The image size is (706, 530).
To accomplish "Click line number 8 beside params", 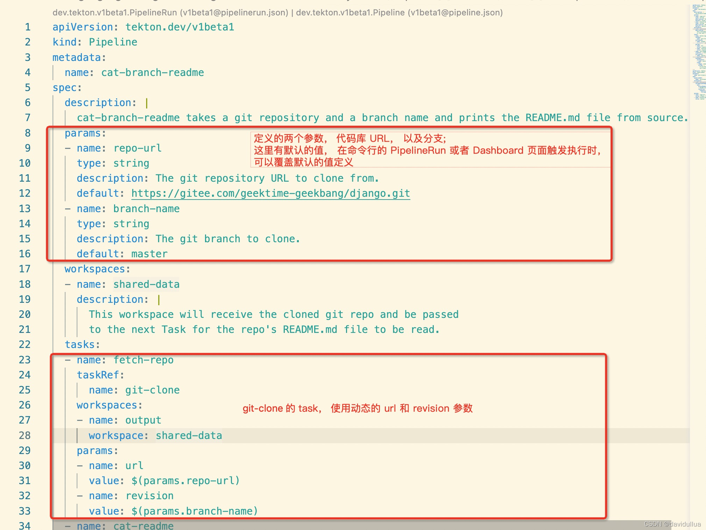I will (x=28, y=133).
